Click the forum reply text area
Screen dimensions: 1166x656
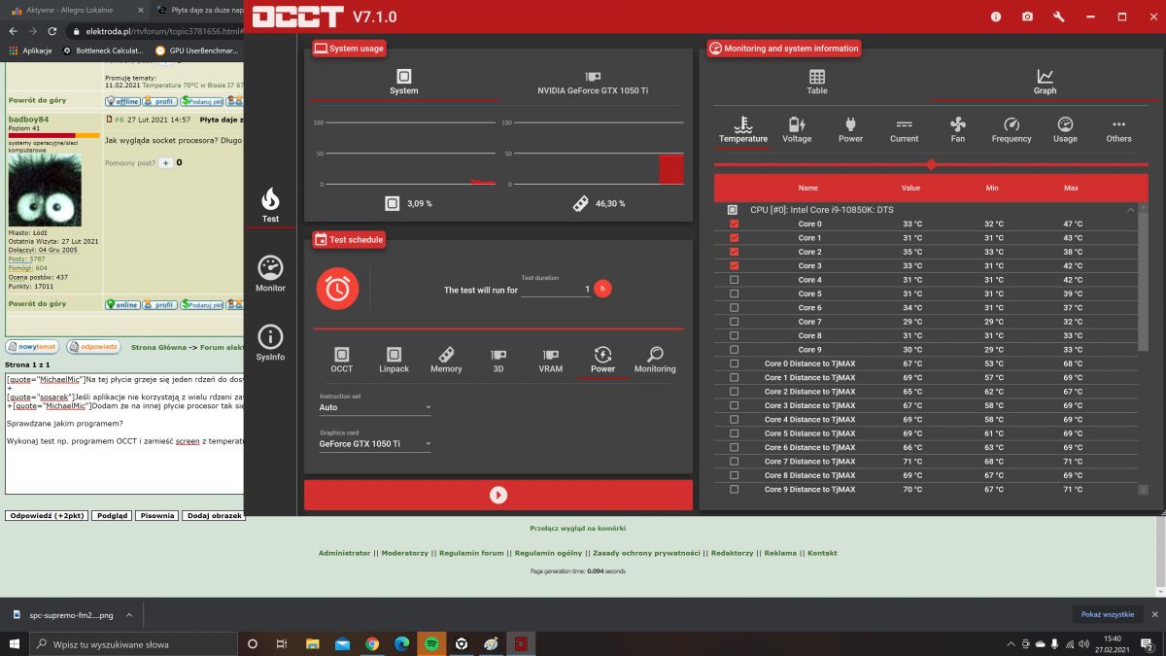[124, 432]
